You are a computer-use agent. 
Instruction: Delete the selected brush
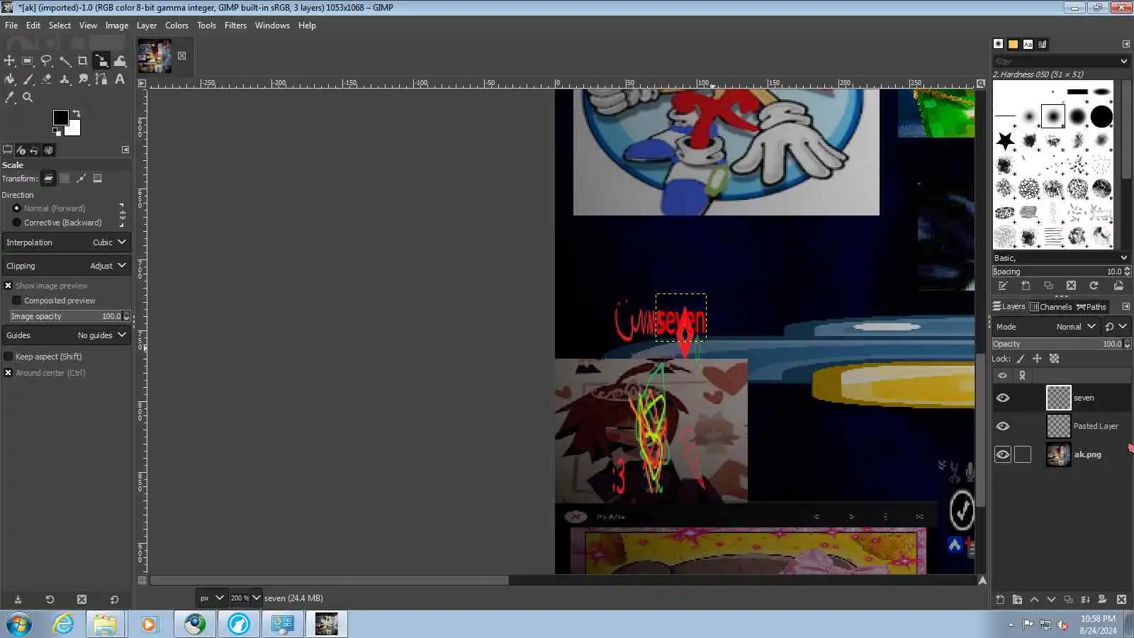tap(1071, 286)
